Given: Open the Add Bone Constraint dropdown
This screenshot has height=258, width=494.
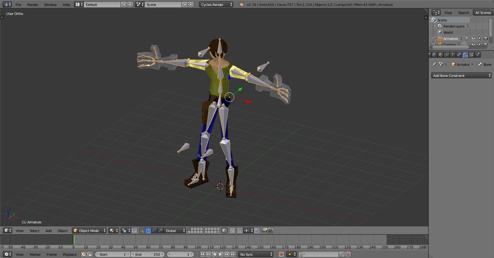Looking at the screenshot, I should 461,75.
